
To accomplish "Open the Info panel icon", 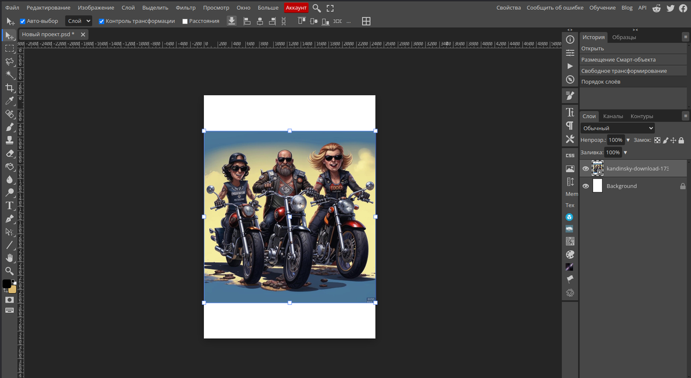I will click(x=570, y=39).
